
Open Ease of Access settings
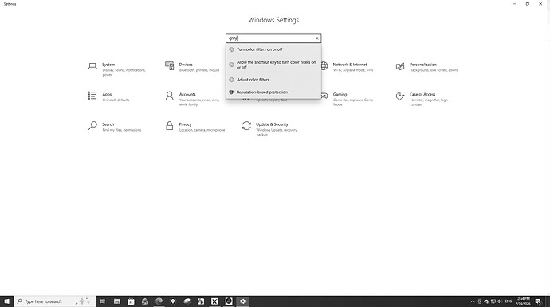(x=422, y=99)
